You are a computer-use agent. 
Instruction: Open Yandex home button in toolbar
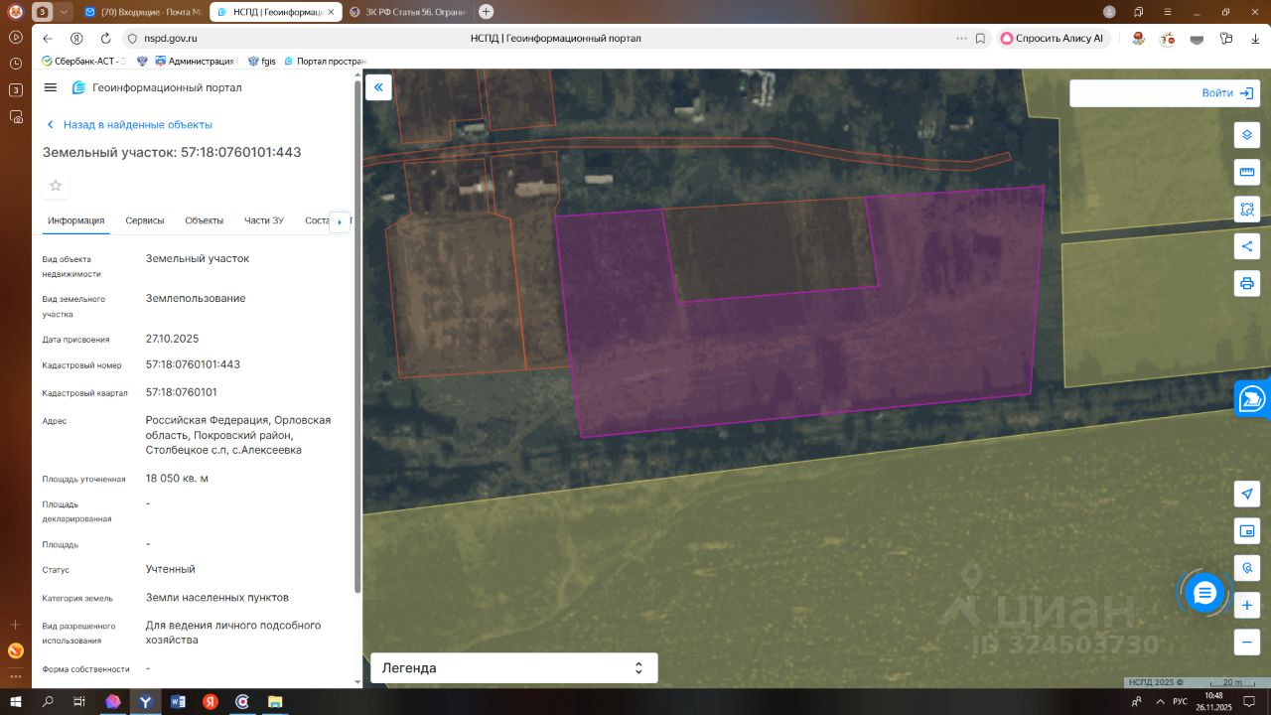coord(76,39)
